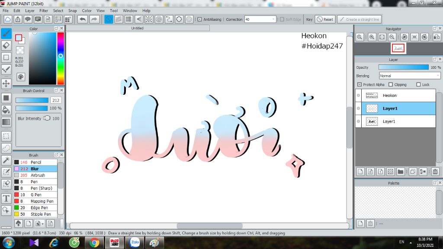Open Google Chrome from the taskbar
This screenshot has width=443, height=249.
pyautogui.click(x=94, y=243)
